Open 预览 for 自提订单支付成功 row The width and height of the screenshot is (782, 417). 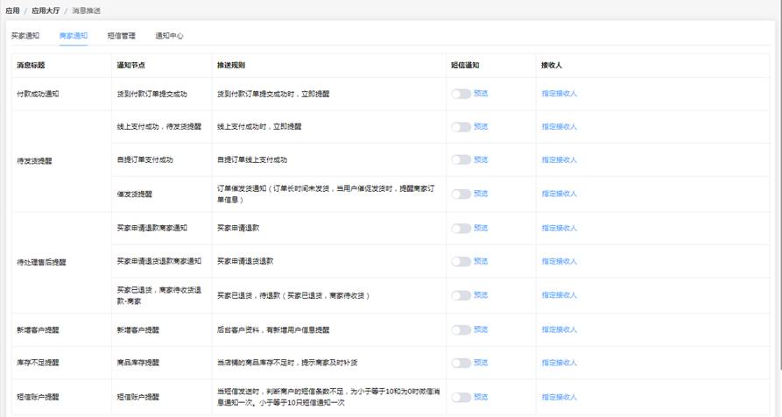[x=481, y=159]
